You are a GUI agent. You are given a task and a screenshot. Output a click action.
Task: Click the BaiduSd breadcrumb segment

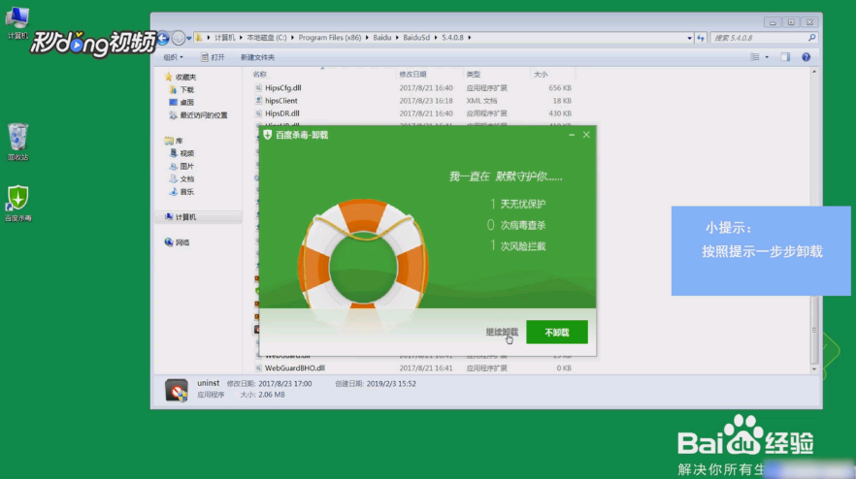(416, 38)
